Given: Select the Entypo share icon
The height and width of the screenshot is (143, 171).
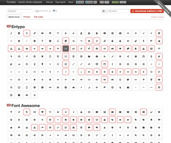Looking at the screenshot, I should pos(128,56).
